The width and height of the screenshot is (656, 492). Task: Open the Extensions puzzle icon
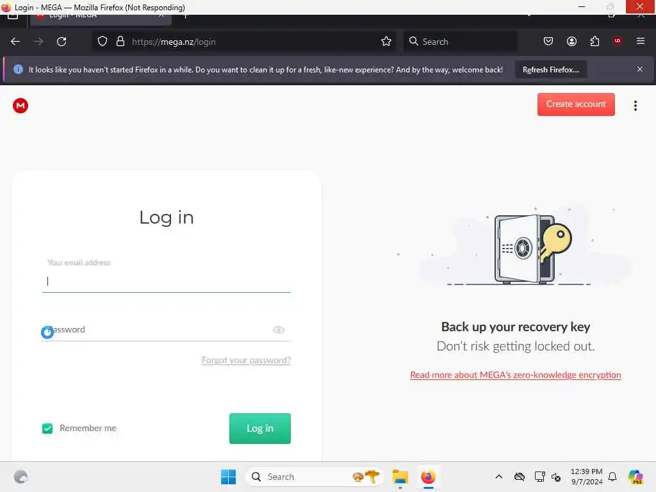594,42
